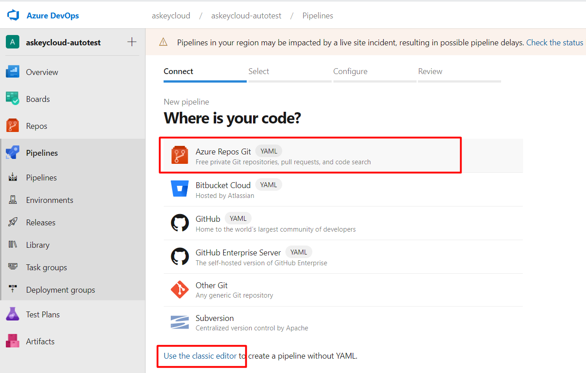Click 'Any generic Git repository' description

(234, 295)
